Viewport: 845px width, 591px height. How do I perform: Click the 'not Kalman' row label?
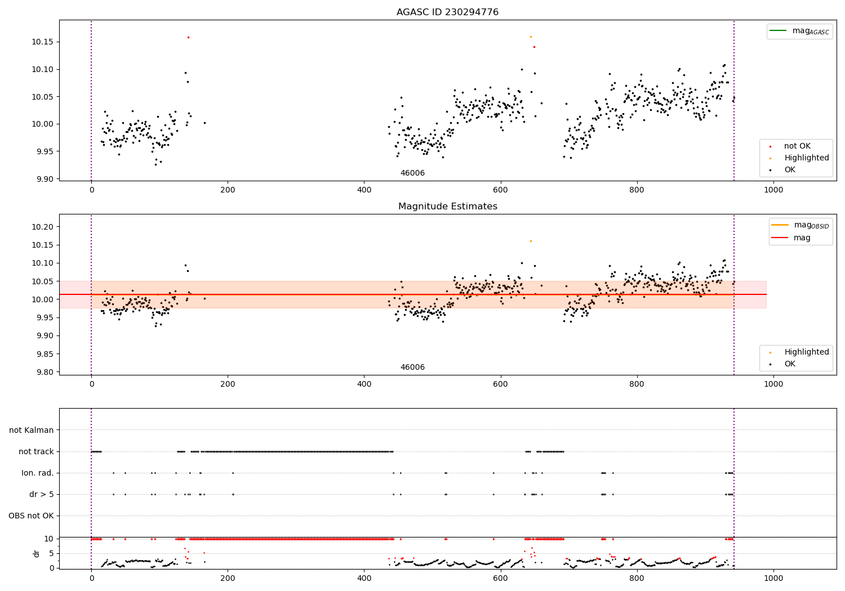pos(32,430)
